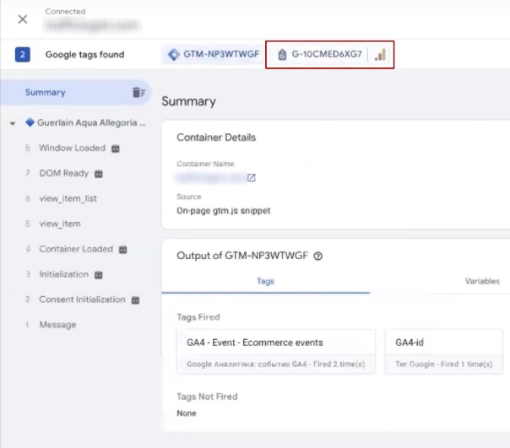Click the icon next to DOM Ready
Image resolution: width=510 pixels, height=448 pixels.
(x=98, y=174)
